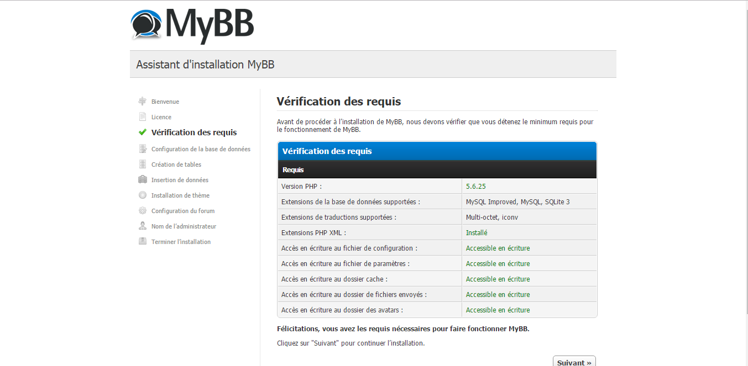Click the MySQL Improved, MySQL, SQLite 3 value

click(x=517, y=202)
